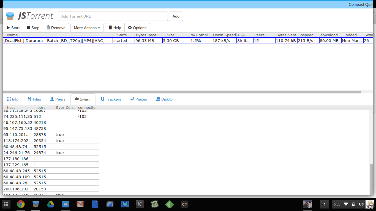Sort by Down Speed column header
Image resolution: width=376 pixels, height=211 pixels.
(x=224, y=35)
